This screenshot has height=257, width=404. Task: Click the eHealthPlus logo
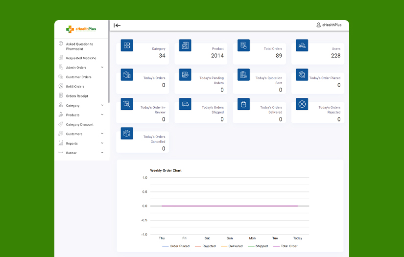coord(81,29)
